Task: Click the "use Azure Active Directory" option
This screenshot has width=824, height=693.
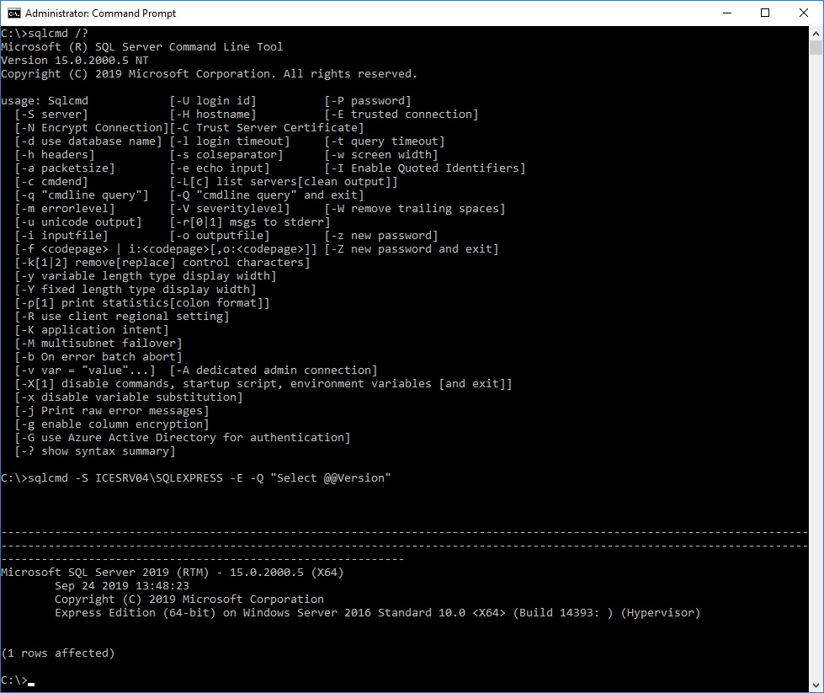Action: [x=183, y=438]
